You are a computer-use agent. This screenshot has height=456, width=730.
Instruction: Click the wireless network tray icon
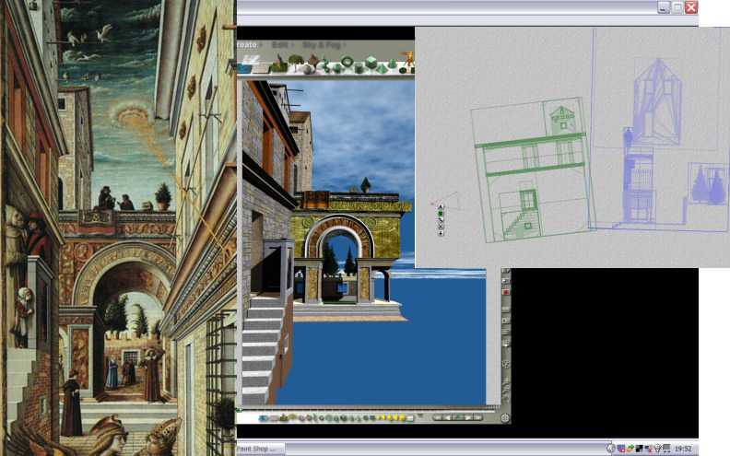657,448
